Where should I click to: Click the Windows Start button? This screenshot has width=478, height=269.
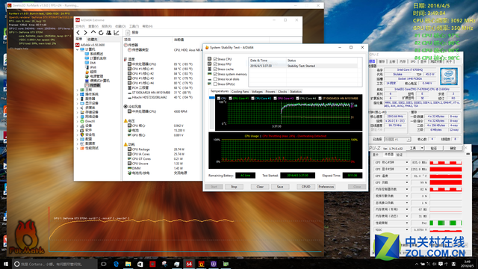pyautogui.click(x=6, y=264)
